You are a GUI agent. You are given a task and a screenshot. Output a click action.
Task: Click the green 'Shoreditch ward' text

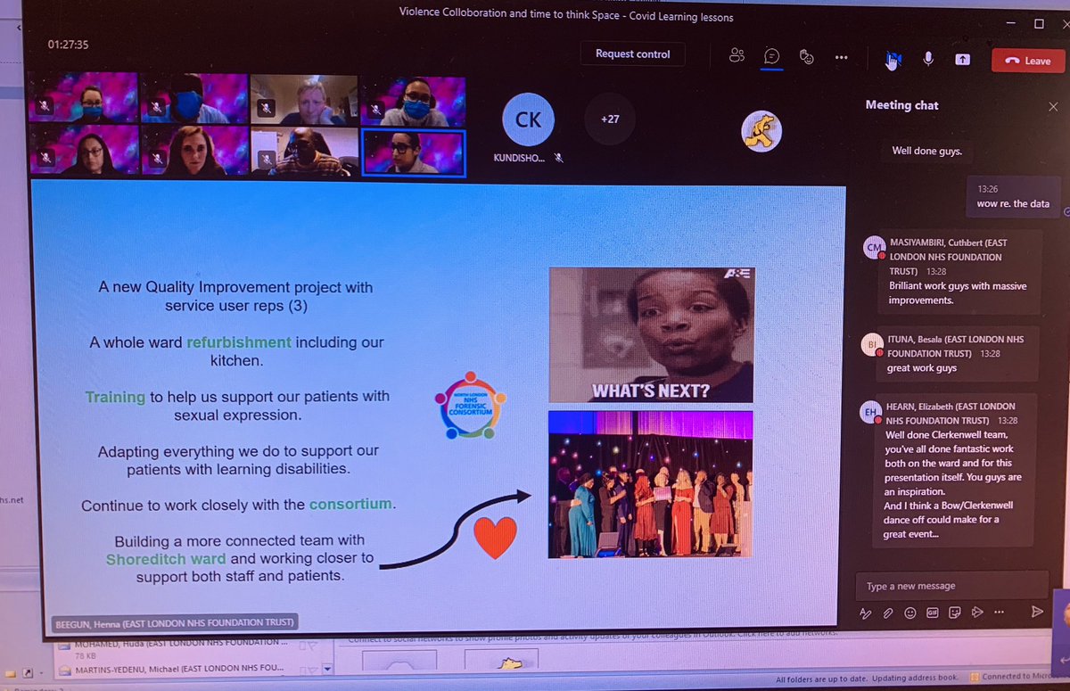point(164,559)
